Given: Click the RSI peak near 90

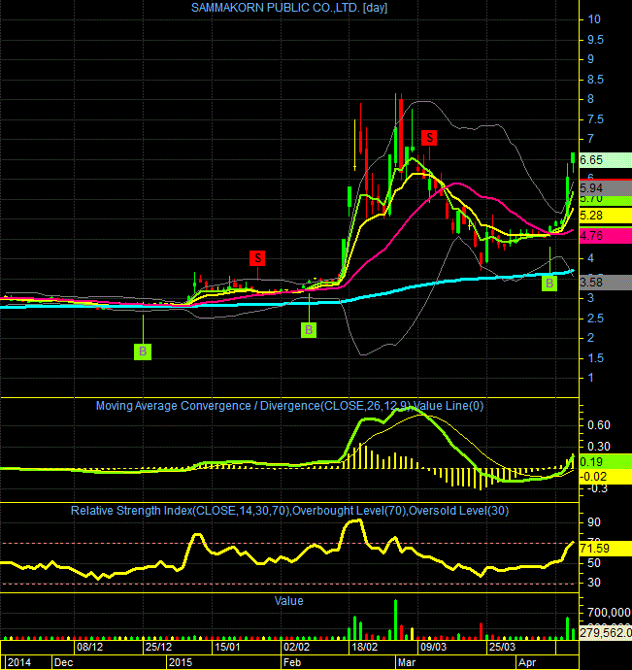Looking at the screenshot, I should (x=356, y=521).
